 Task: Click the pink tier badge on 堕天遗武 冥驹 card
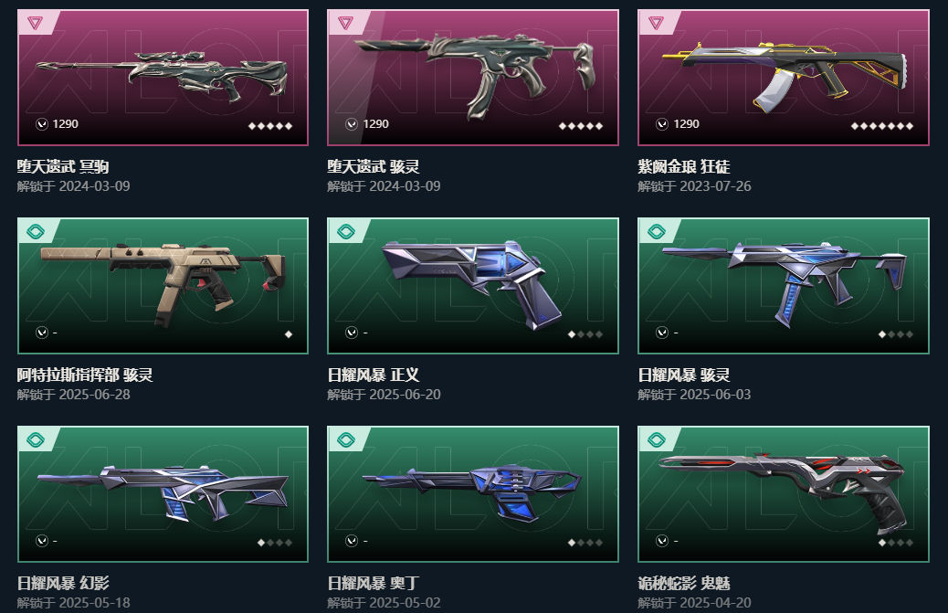[x=35, y=23]
